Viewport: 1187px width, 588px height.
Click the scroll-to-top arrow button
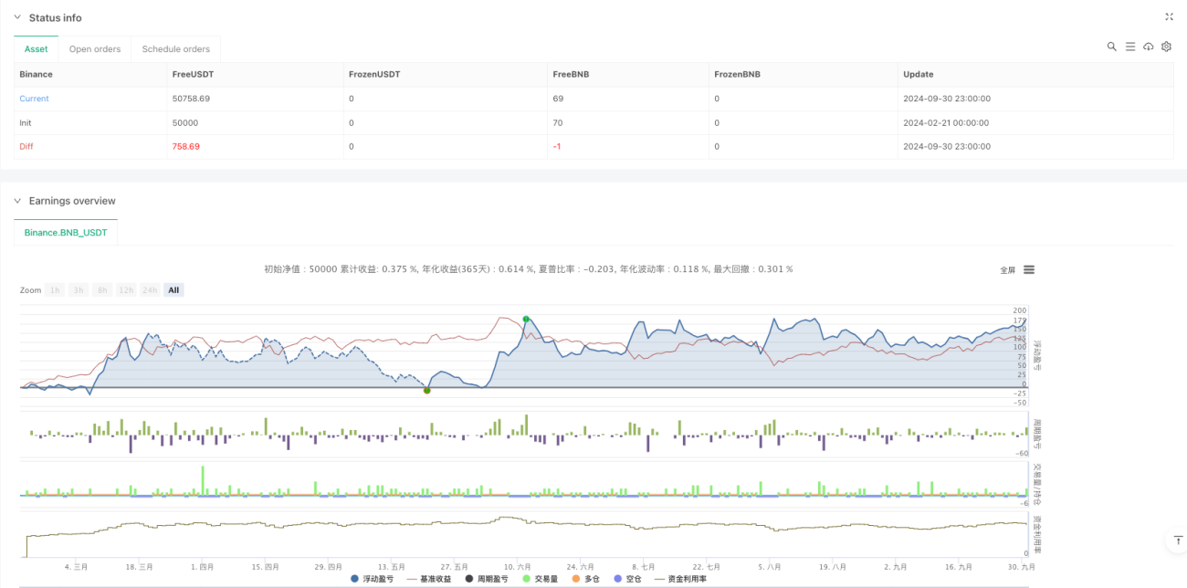[1173, 541]
